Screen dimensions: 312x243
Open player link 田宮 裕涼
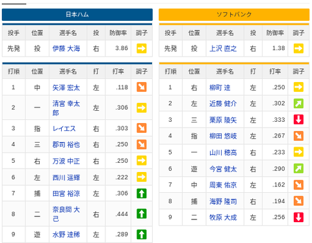66,193
